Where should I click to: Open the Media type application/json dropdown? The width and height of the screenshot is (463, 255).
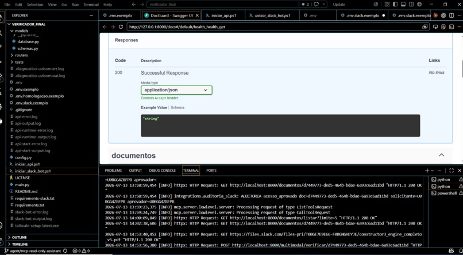pyautogui.click(x=176, y=90)
